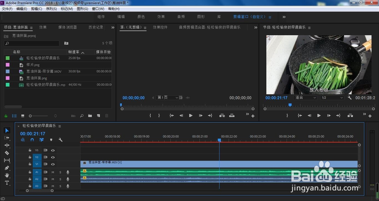The height and width of the screenshot is (201, 379).
Task: Mark In in source monitor
Action: [150, 115]
